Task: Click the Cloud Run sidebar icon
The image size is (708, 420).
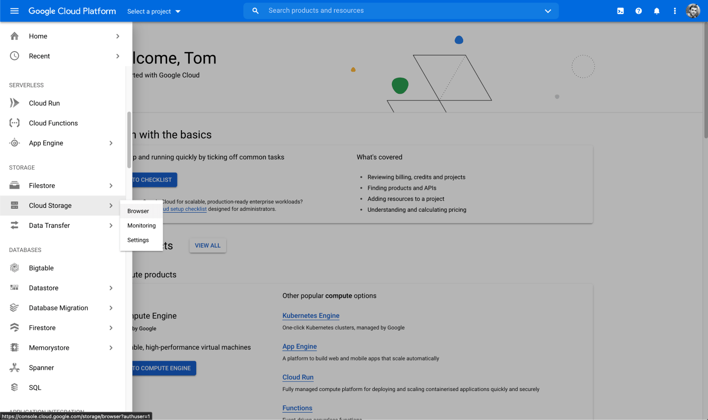Action: [15, 103]
